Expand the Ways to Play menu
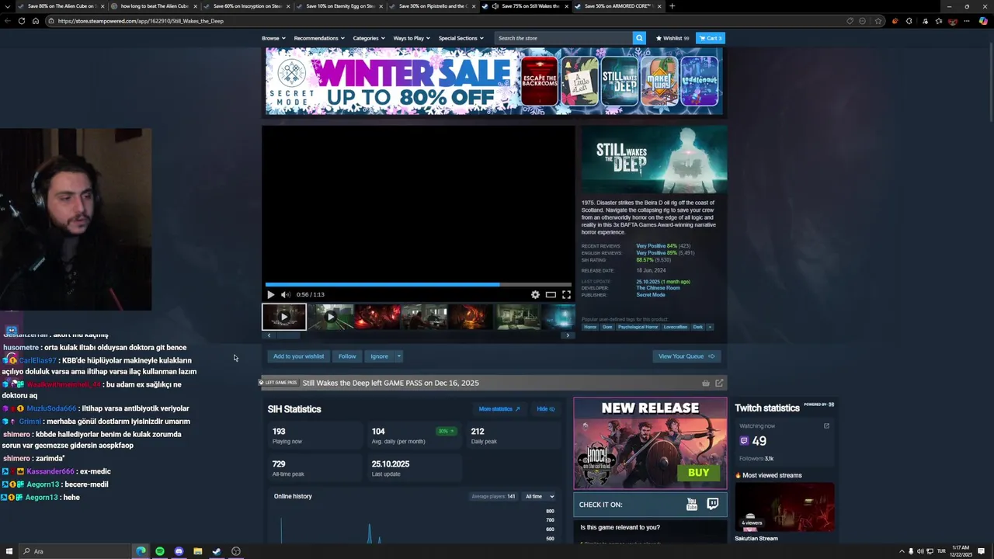994x559 pixels. pos(412,38)
